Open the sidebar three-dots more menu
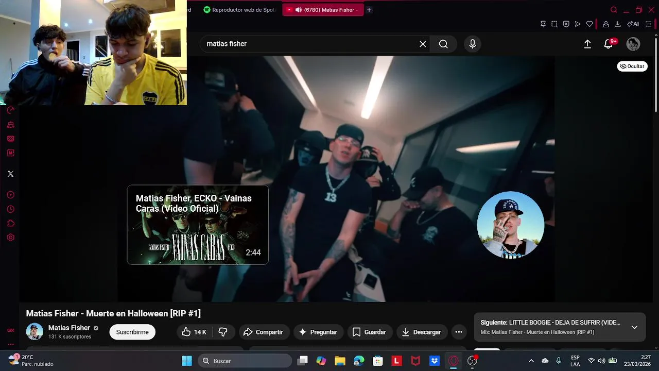This screenshot has height=371, width=659. pyautogui.click(x=10, y=344)
